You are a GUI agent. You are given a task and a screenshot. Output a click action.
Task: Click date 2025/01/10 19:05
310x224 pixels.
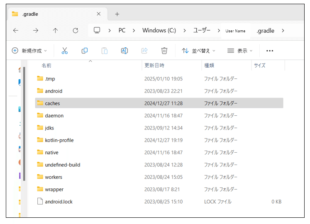pos(164,79)
